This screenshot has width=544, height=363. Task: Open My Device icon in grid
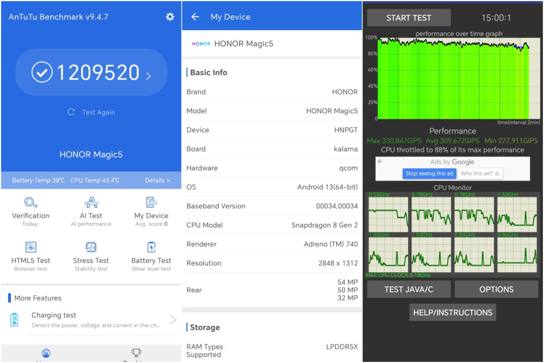click(151, 203)
